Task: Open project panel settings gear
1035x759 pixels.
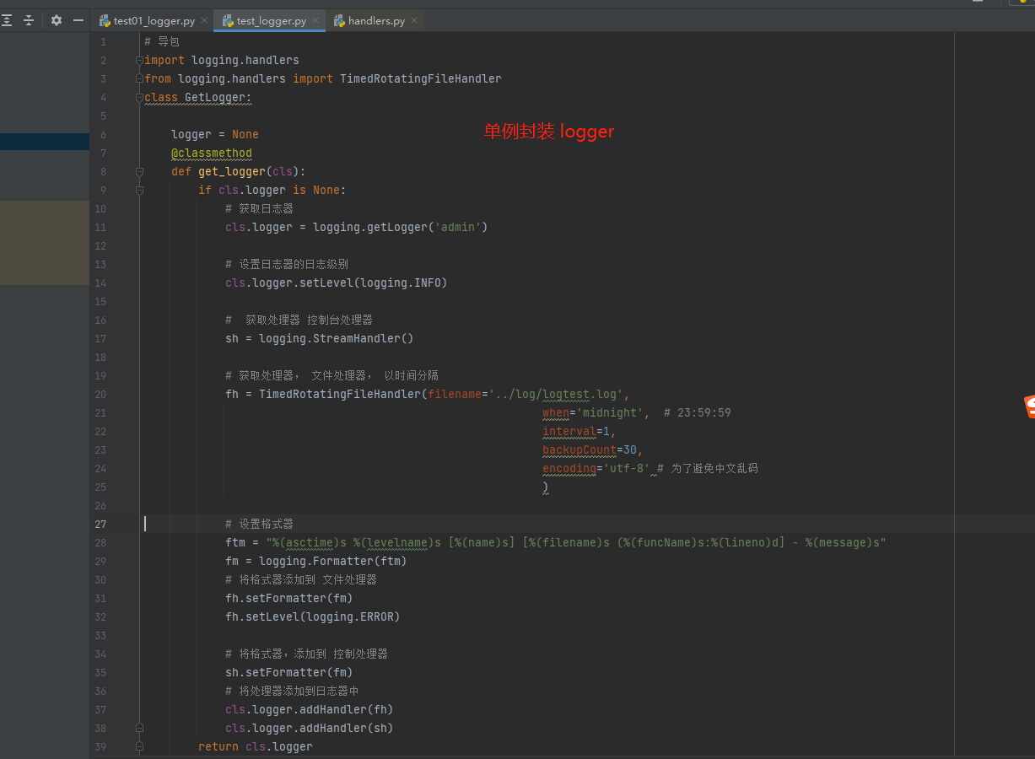Action: coord(57,20)
